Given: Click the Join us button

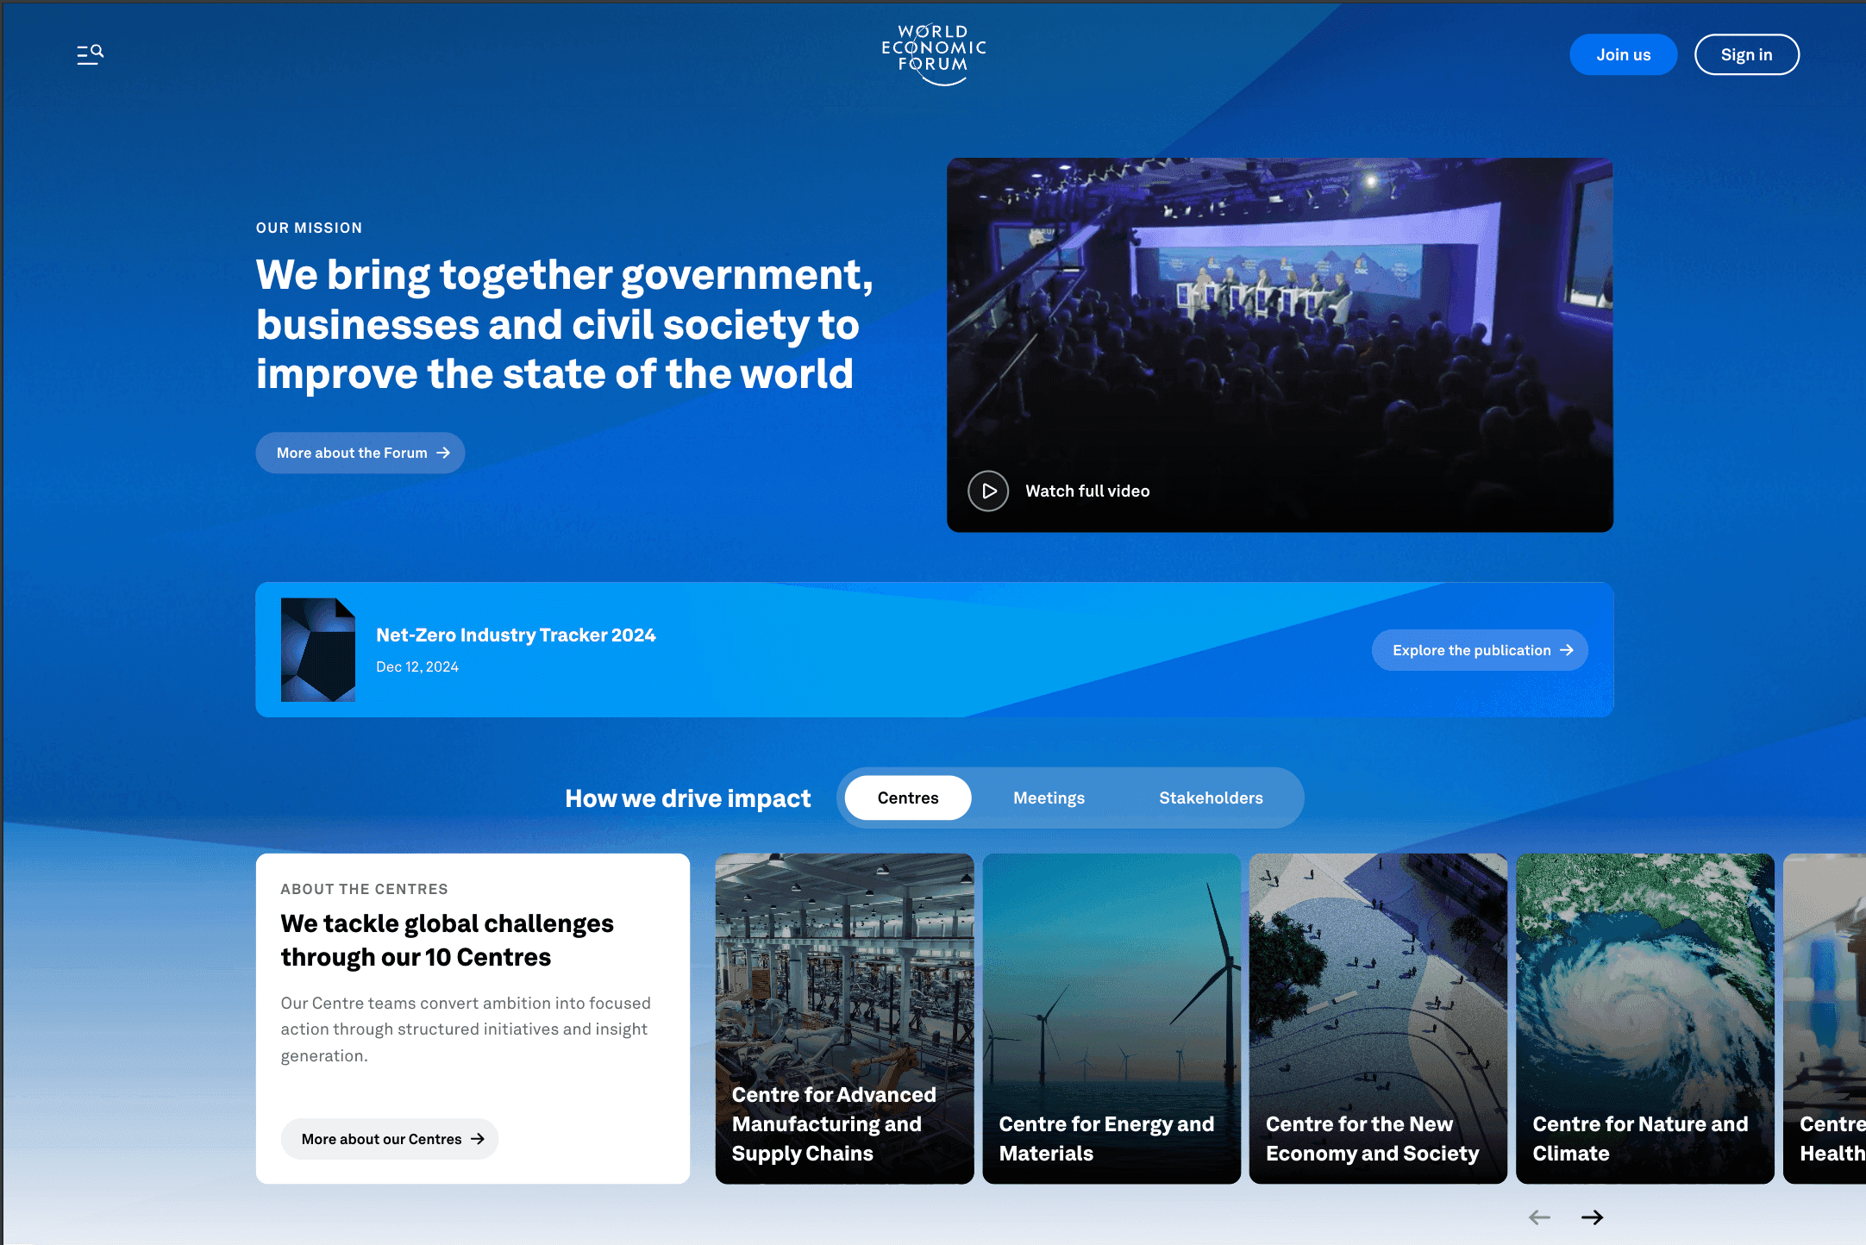Looking at the screenshot, I should point(1623,55).
